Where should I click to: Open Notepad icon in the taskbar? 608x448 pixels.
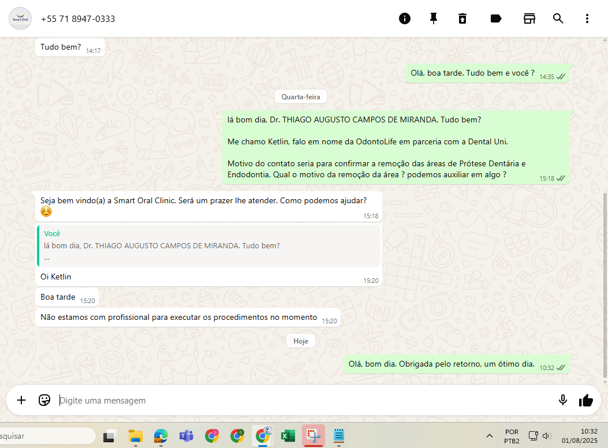(x=339, y=436)
